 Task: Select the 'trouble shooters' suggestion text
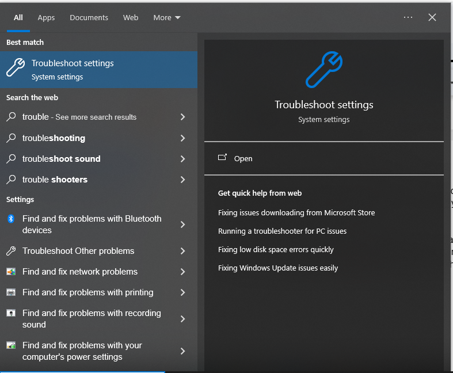coord(55,180)
